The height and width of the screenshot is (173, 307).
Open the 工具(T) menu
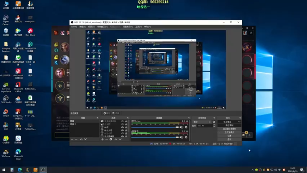pyautogui.click(x=139, y=27)
